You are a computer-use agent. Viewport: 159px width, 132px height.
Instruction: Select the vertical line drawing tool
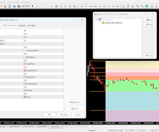43,6
